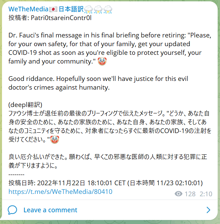Open the t.me/s/WeTheMedia/80410 link
The height and width of the screenshot is (224, 220).
click(x=60, y=192)
